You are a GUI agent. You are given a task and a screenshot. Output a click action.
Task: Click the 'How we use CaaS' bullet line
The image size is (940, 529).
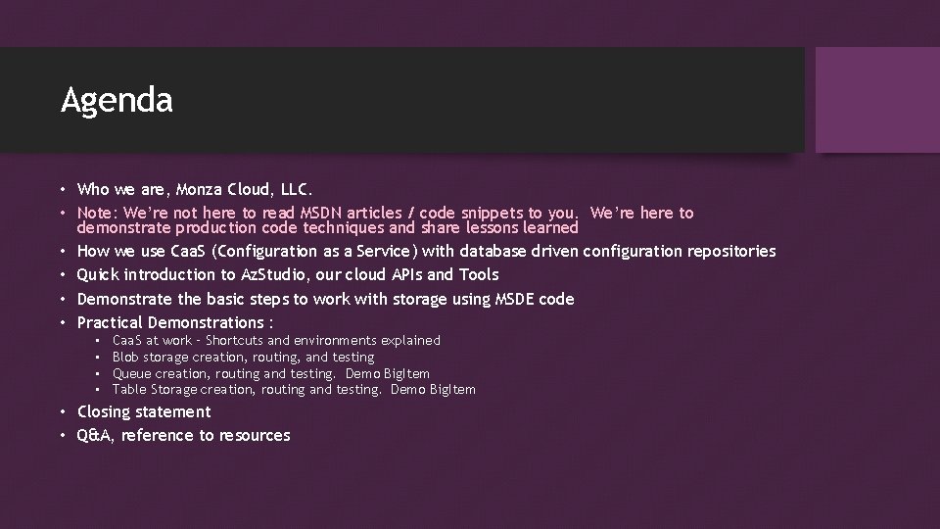point(426,251)
